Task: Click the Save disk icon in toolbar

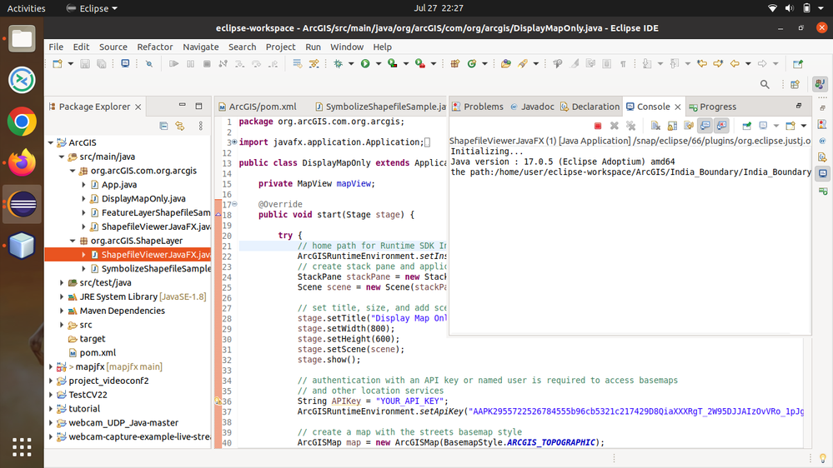Action: [86, 64]
